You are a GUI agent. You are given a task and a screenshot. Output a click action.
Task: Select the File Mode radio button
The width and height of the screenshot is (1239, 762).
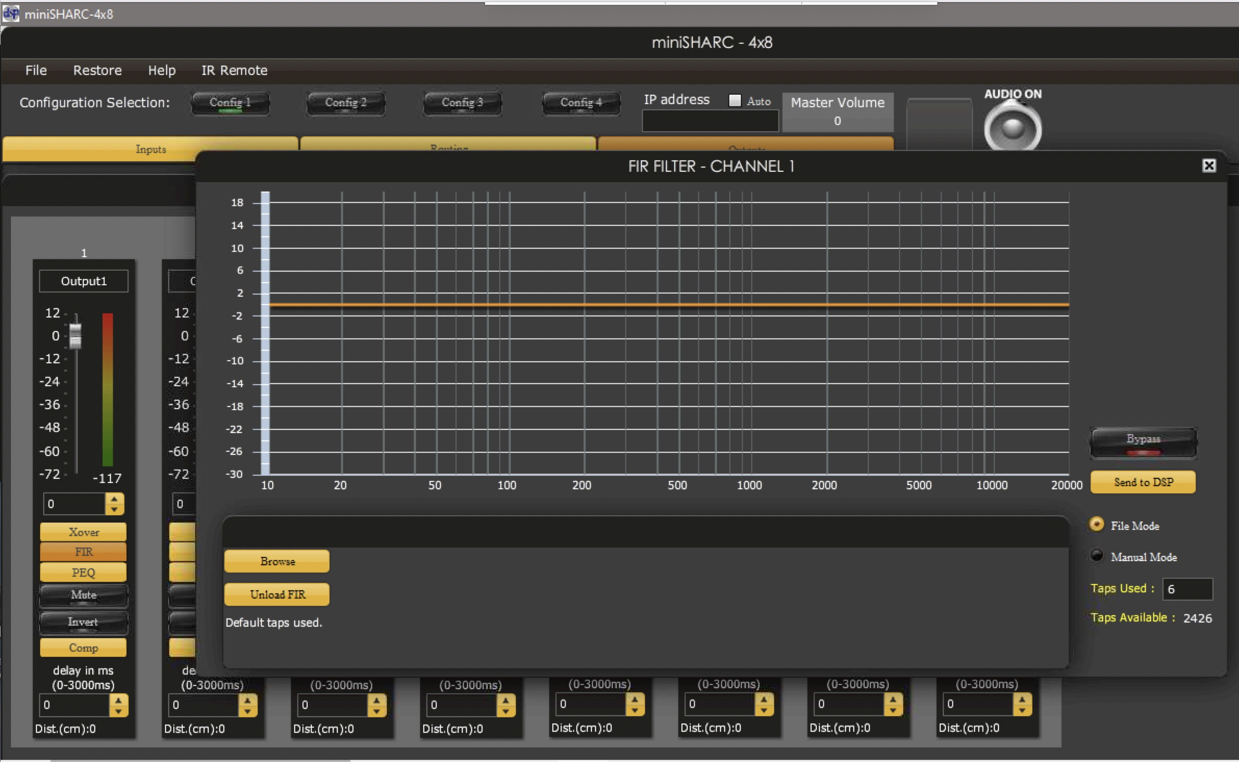tap(1096, 525)
